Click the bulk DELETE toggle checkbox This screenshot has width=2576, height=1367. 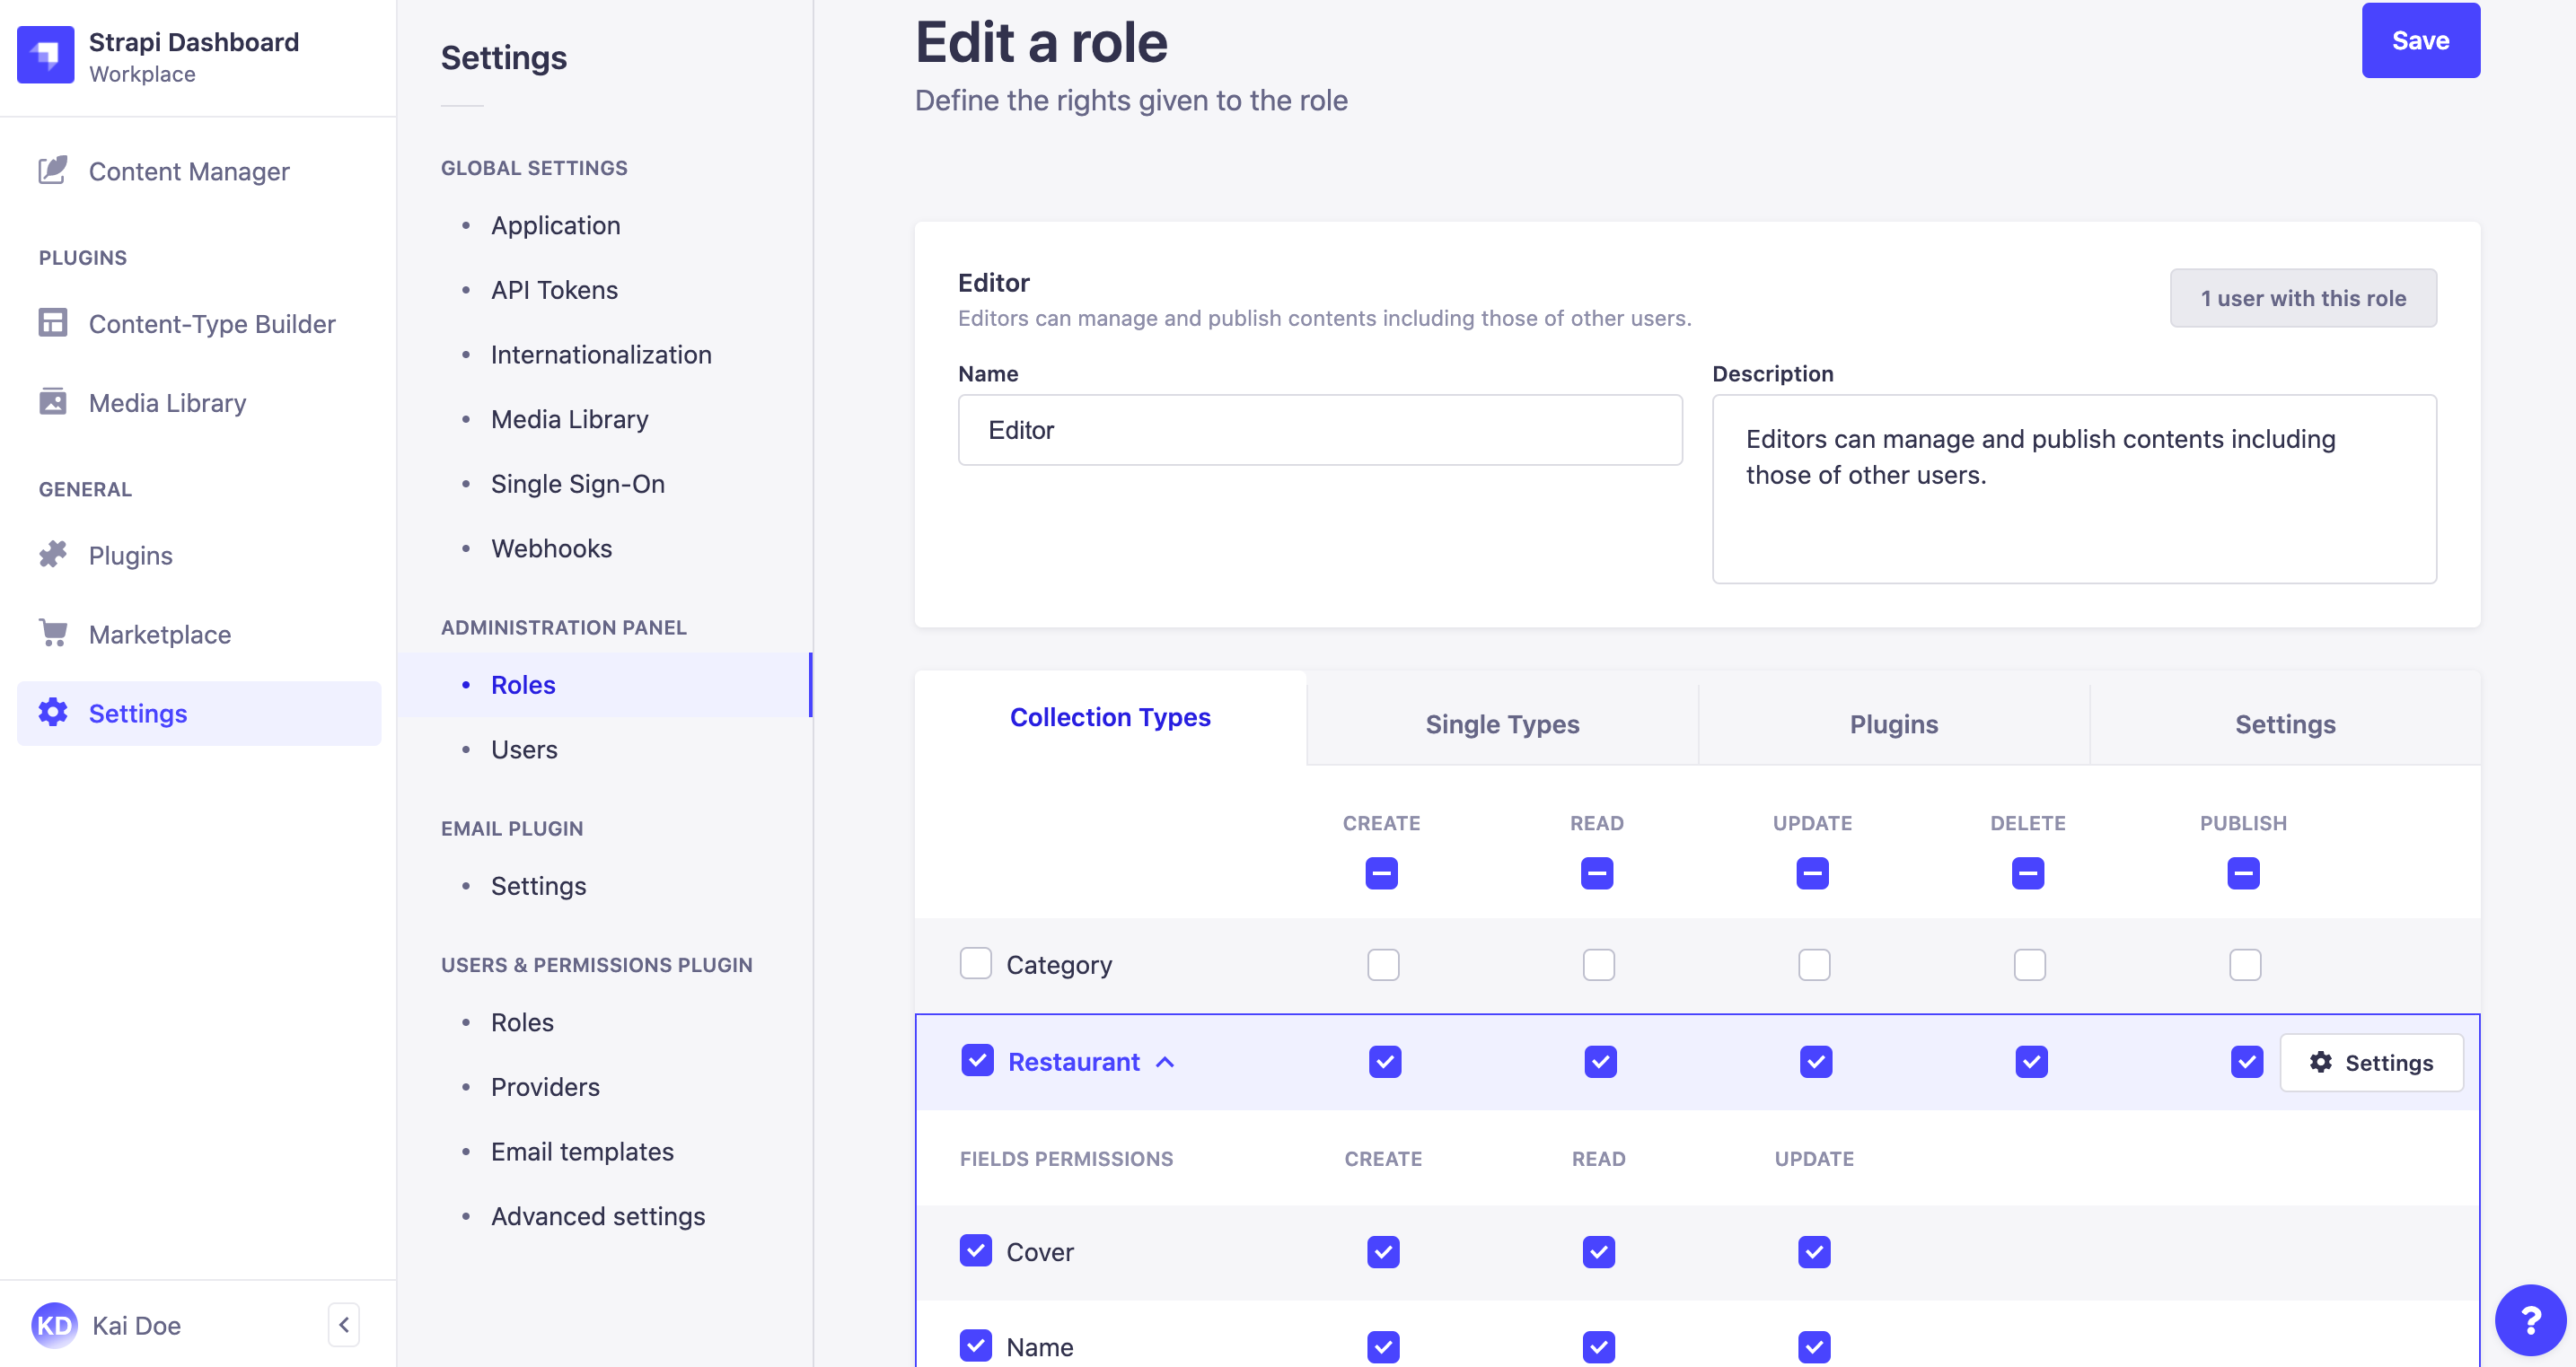2027,873
